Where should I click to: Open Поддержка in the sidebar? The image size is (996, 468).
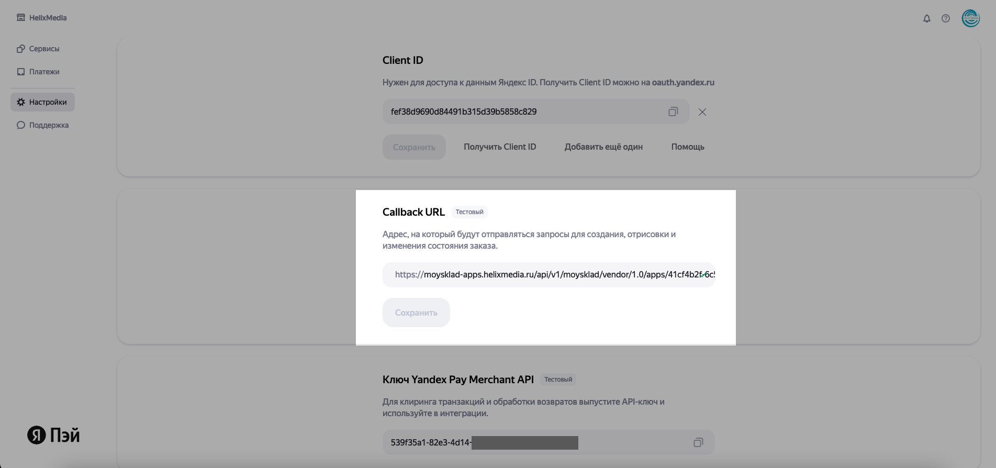click(43, 125)
